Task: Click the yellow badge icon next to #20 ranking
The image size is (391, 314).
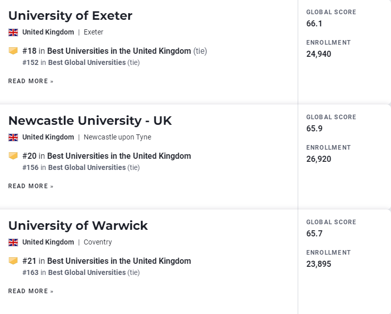Action: [x=13, y=156]
